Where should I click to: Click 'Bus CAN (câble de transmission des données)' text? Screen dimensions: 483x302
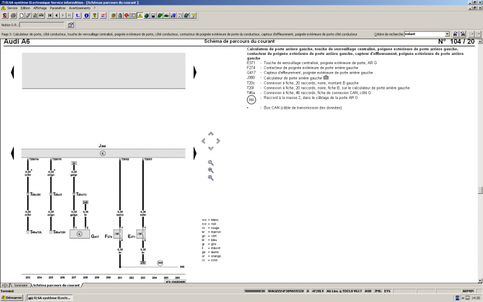coord(302,108)
